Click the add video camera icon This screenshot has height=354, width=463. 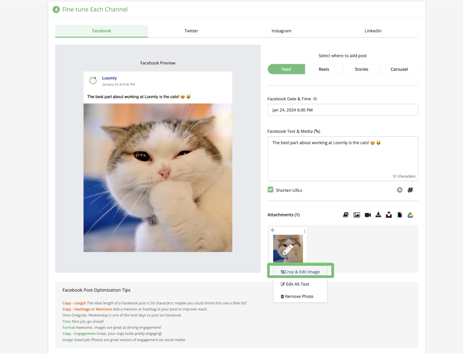[x=368, y=215]
